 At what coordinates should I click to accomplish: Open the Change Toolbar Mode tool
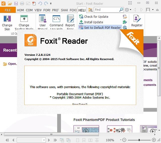point(24,23)
